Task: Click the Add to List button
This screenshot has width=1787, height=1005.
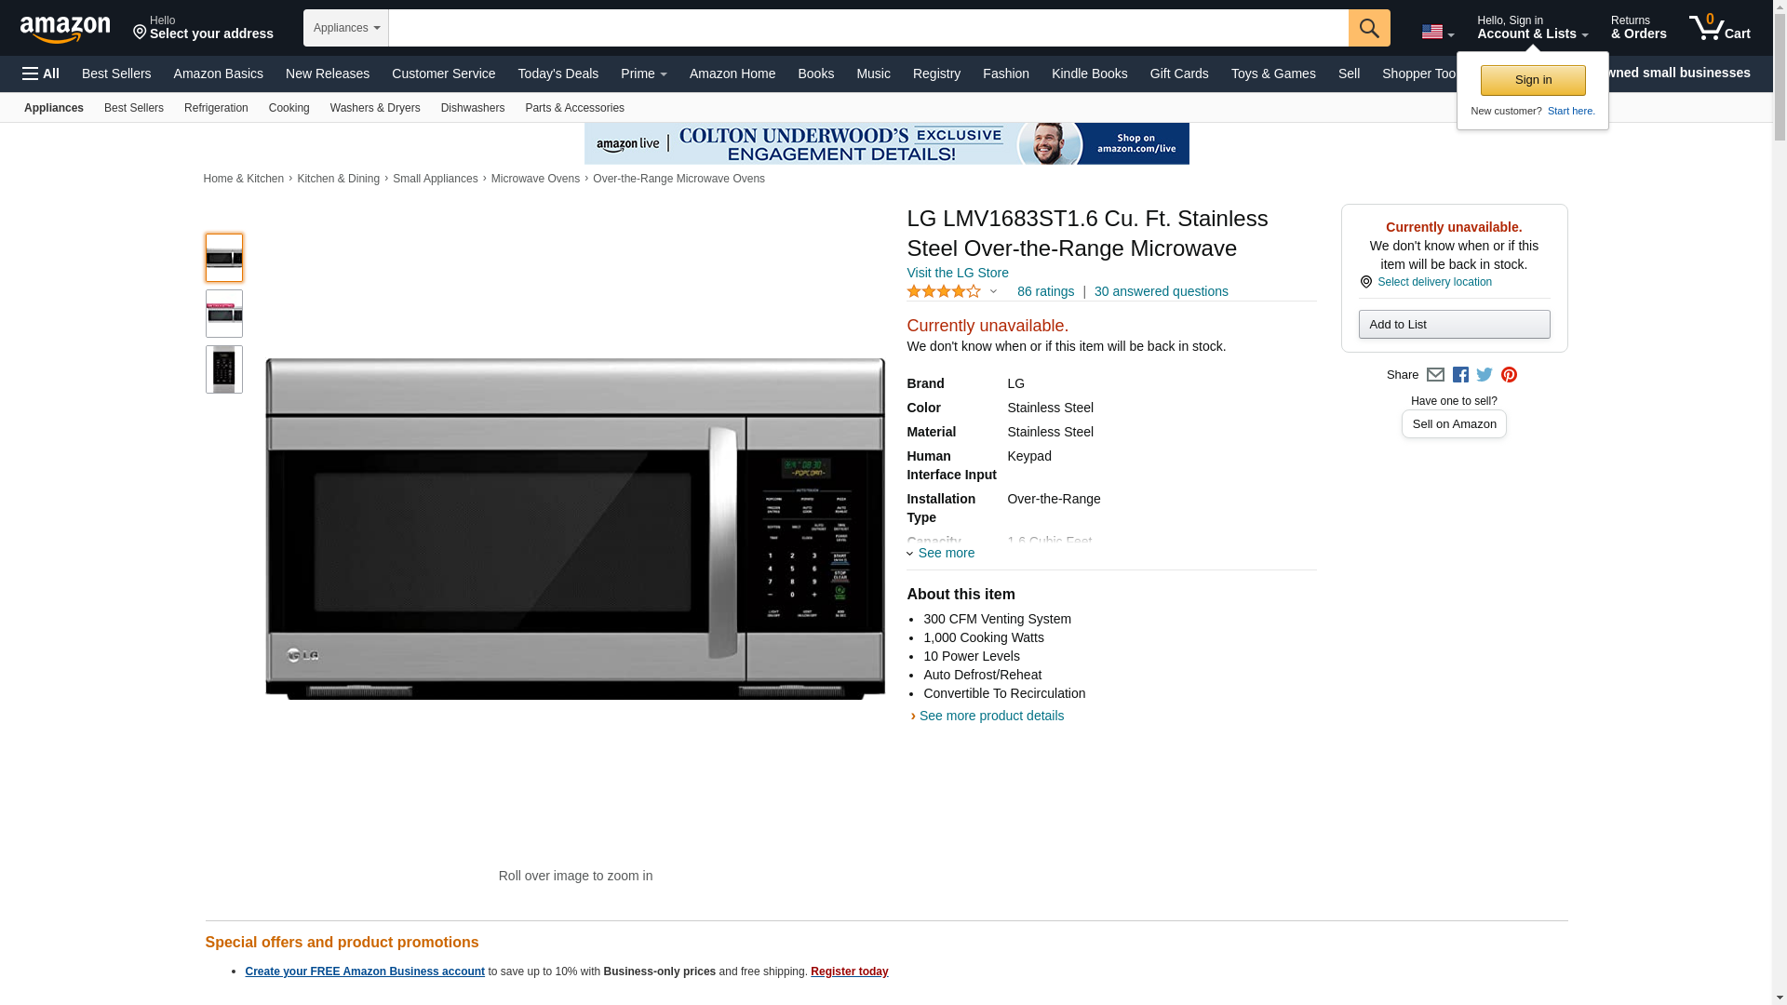Action: pos(1454,325)
